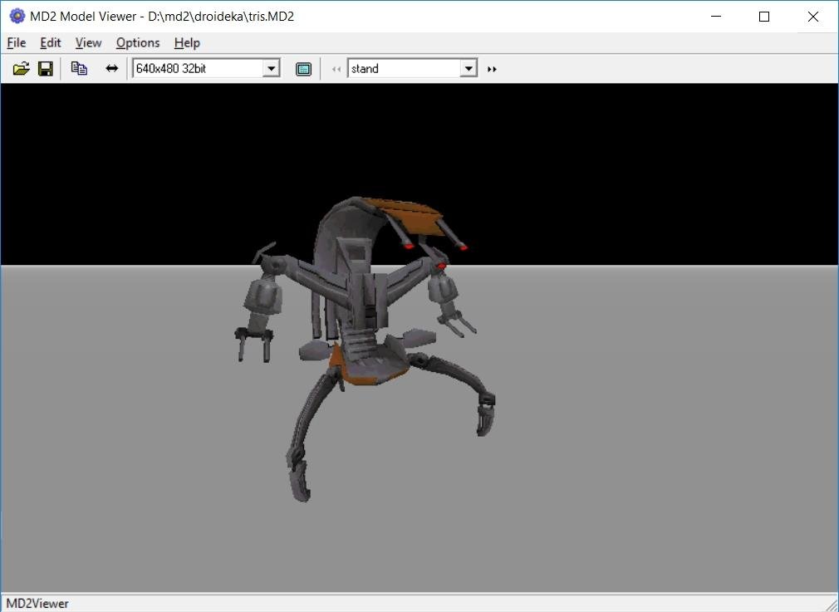
Task: Click the Open file folder icon
Action: 21,69
